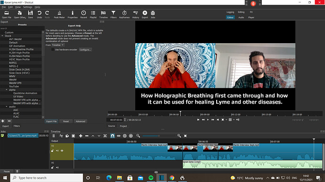Viewport: 325px width, 182px height.
Task: Click the presets search field
Action: pos(22,28)
